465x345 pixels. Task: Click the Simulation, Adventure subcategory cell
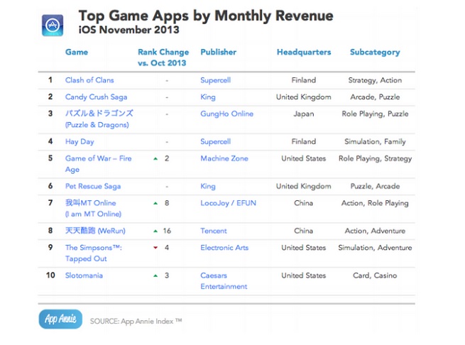[375, 248]
